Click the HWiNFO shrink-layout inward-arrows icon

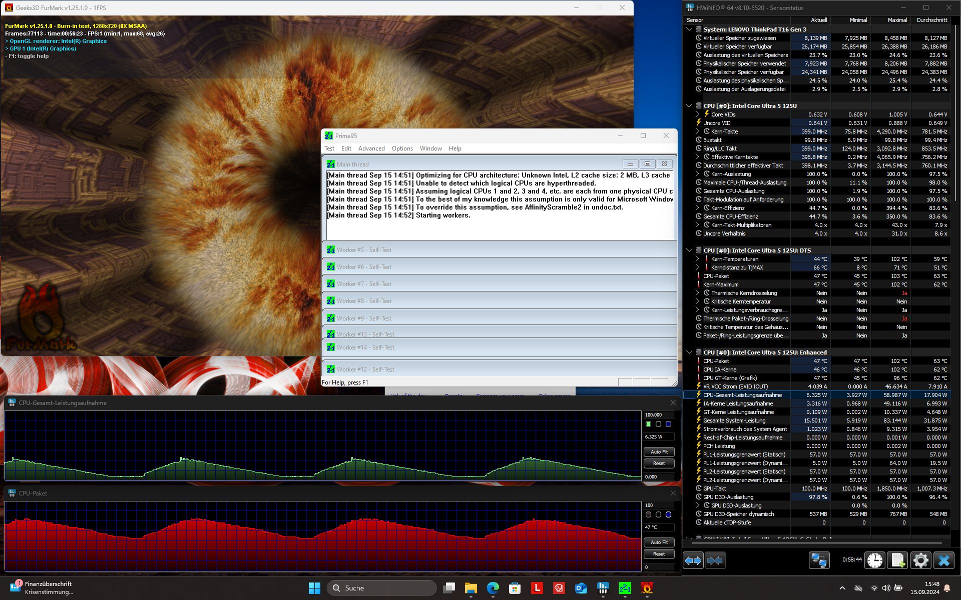point(715,560)
